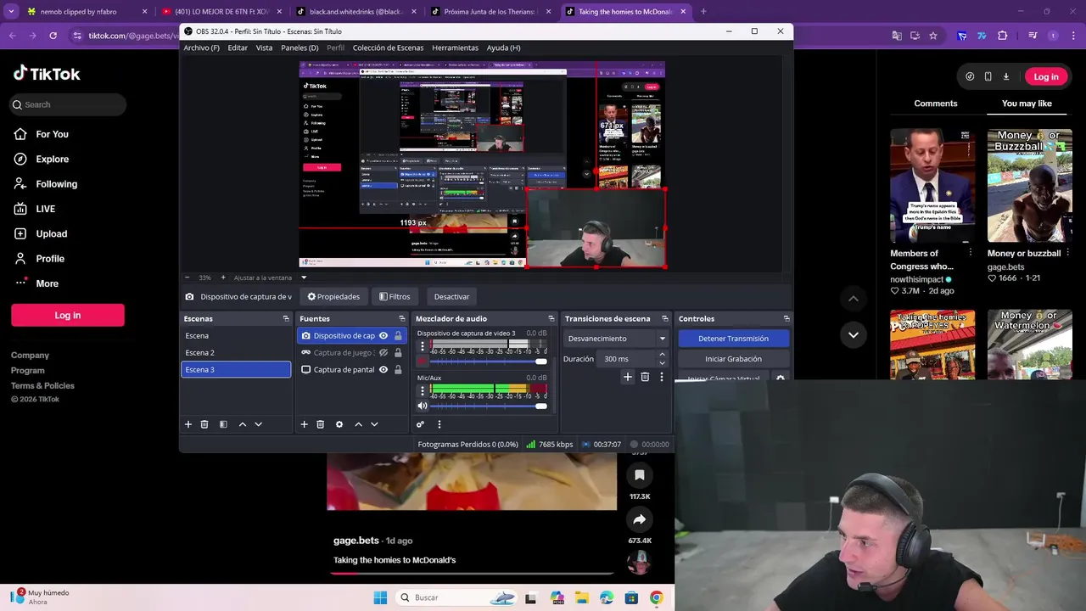
Task: Mute the Mic/Aux audio channel
Action: pyautogui.click(x=423, y=406)
